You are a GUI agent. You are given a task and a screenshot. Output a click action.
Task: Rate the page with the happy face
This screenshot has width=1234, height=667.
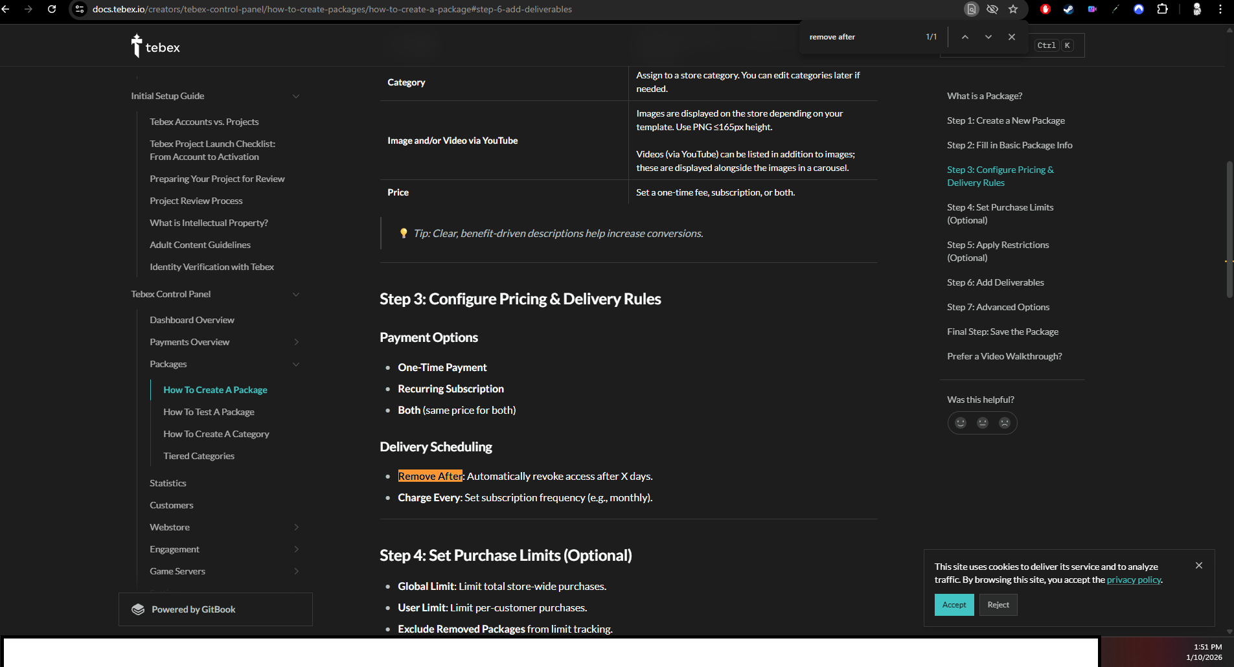tap(961, 423)
